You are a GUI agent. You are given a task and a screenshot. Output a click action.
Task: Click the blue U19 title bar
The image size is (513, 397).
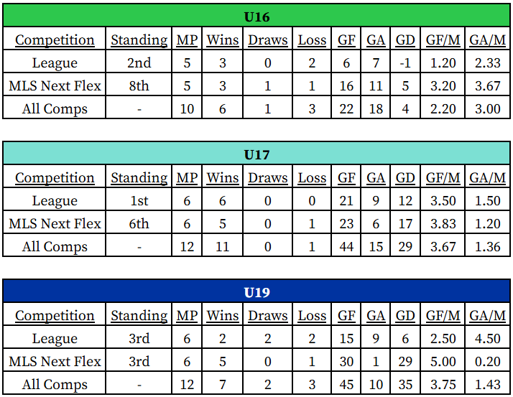click(256, 293)
